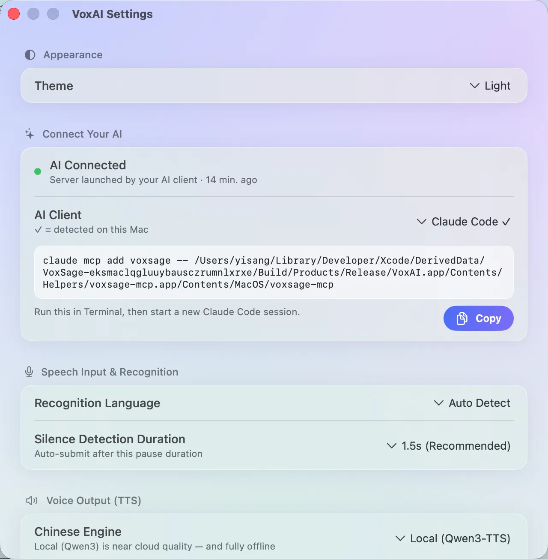Click the AI Client label
Screen dimensions: 548x559
(x=58, y=215)
